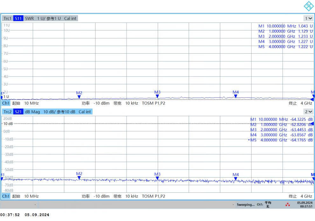Expand the status bar arrow beside Sweeping
The height and width of the screenshot is (221, 315).
(x=234, y=205)
